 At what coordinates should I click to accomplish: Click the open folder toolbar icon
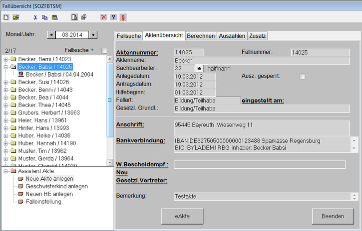[x=15, y=17]
